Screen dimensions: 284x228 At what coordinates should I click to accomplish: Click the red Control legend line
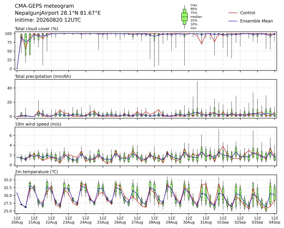tap(233, 13)
